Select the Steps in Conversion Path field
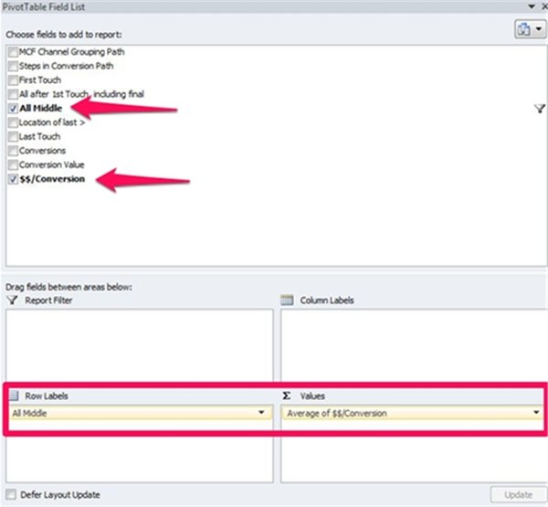 66,67
